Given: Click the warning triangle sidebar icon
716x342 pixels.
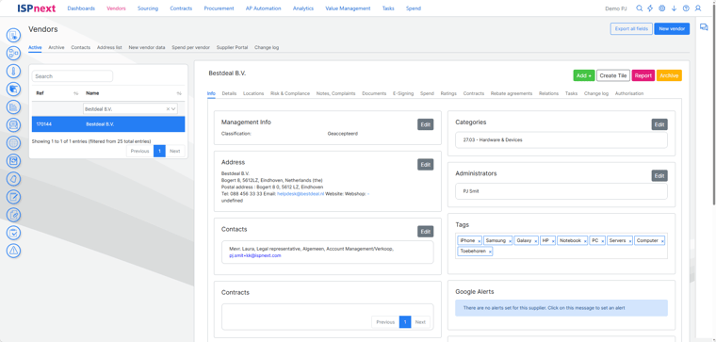Looking at the screenshot, I should pyautogui.click(x=14, y=251).
